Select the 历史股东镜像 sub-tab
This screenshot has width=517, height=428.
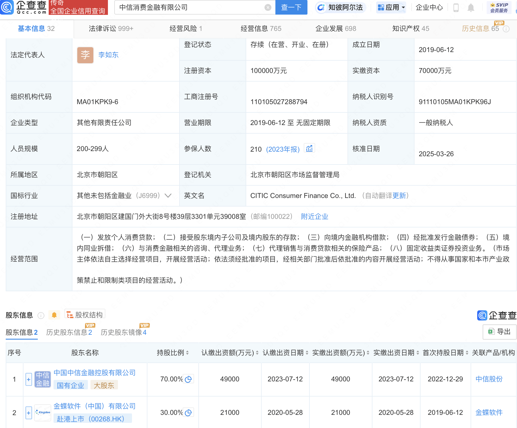(x=124, y=332)
